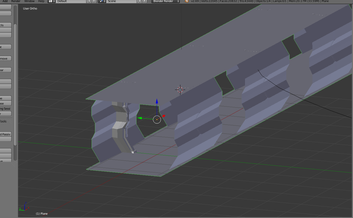Click the tool shelf button ending in 'd Passiv'
The height and width of the screenshot is (218, 353).
click(x=6, y=134)
